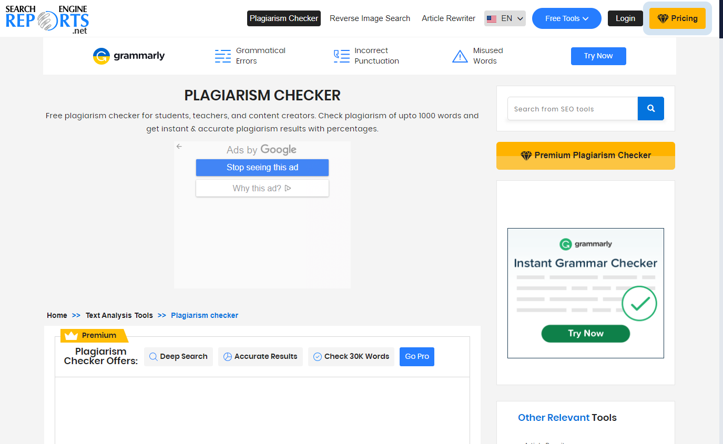
Task: Click the back arrow in Google ad
Action: [x=179, y=147]
